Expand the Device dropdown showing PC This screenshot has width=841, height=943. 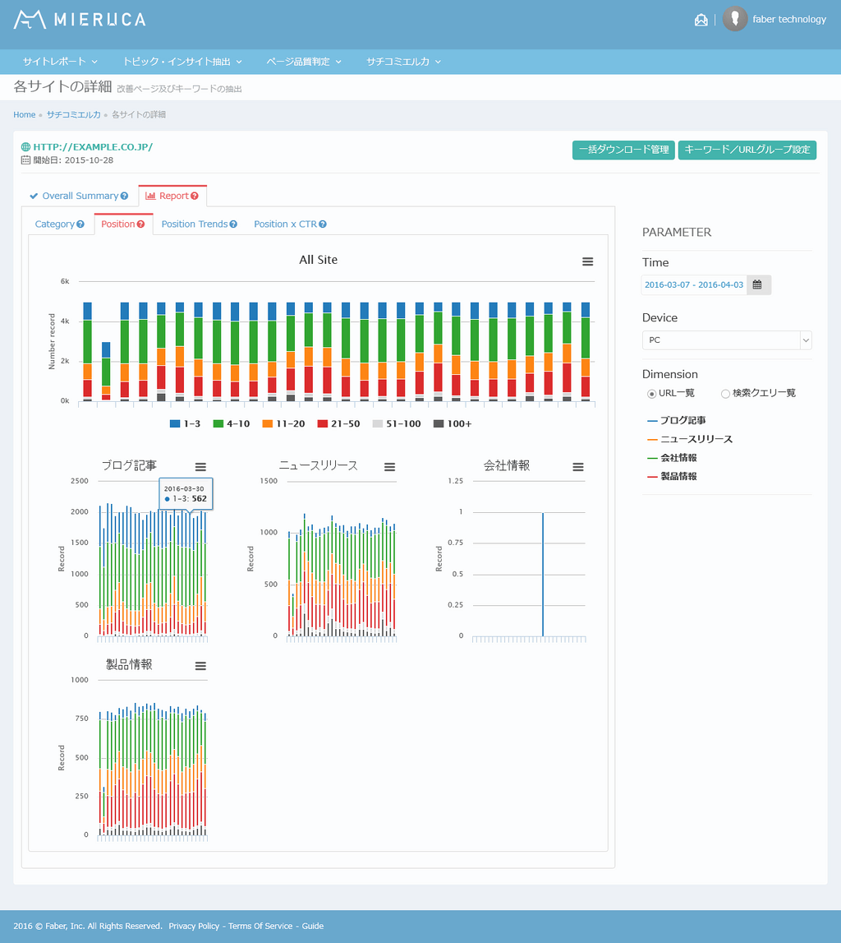(726, 340)
